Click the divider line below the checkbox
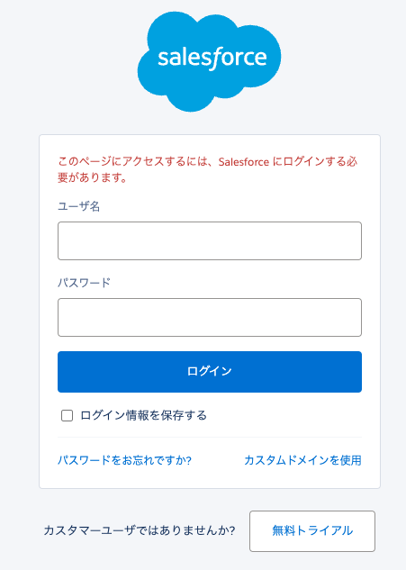This screenshot has height=570, width=406. [x=210, y=437]
